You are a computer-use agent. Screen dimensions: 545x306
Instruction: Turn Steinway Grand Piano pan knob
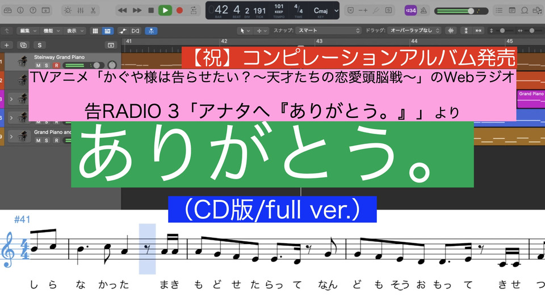point(112,65)
